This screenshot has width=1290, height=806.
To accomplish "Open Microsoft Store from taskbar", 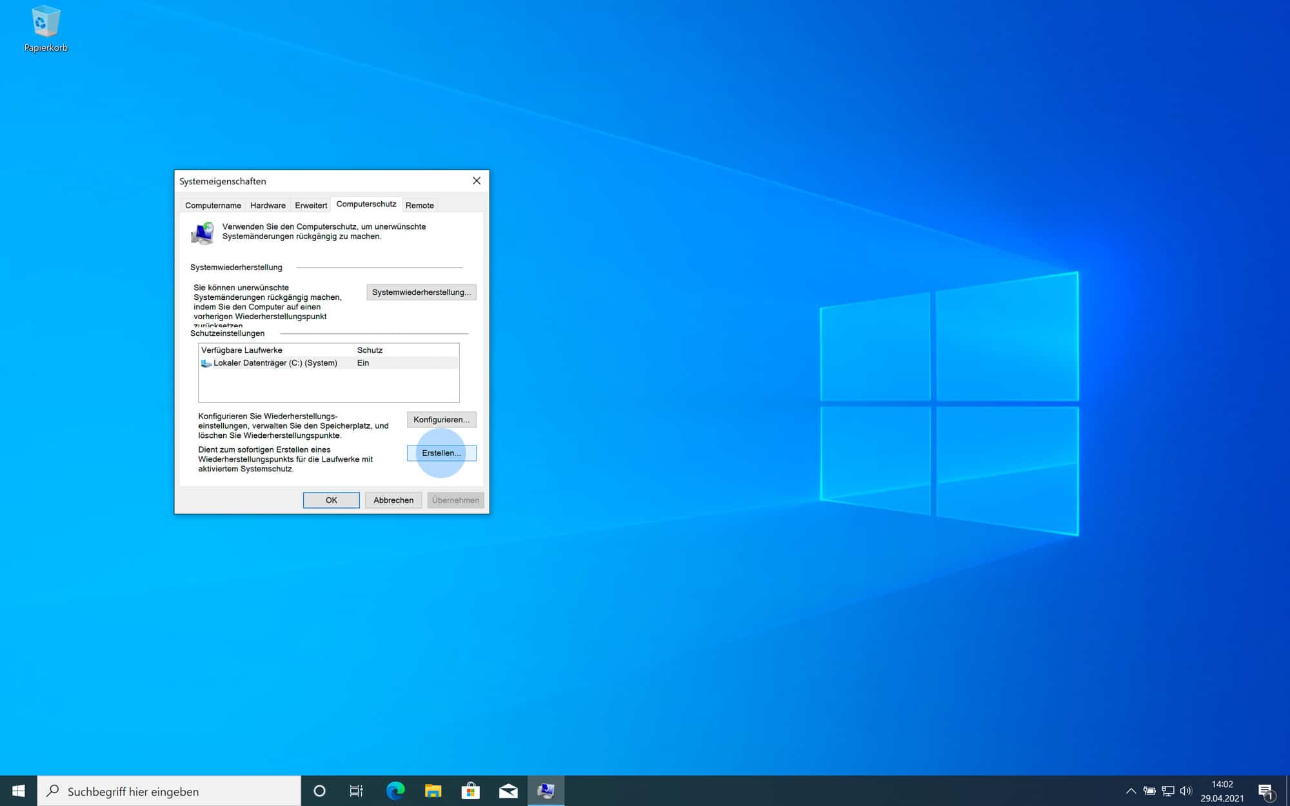I will [x=471, y=791].
